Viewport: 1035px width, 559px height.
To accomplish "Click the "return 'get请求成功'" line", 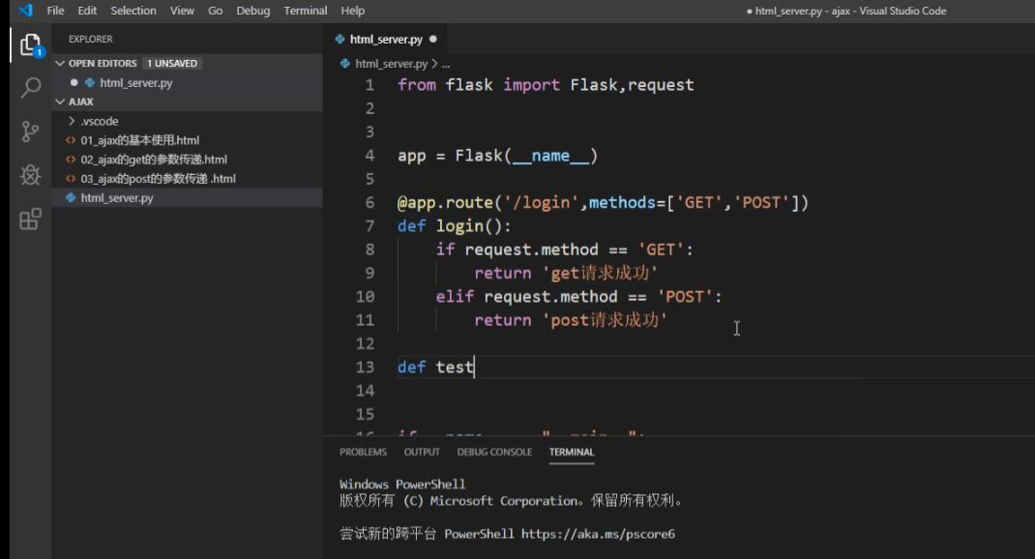I will [566, 274].
